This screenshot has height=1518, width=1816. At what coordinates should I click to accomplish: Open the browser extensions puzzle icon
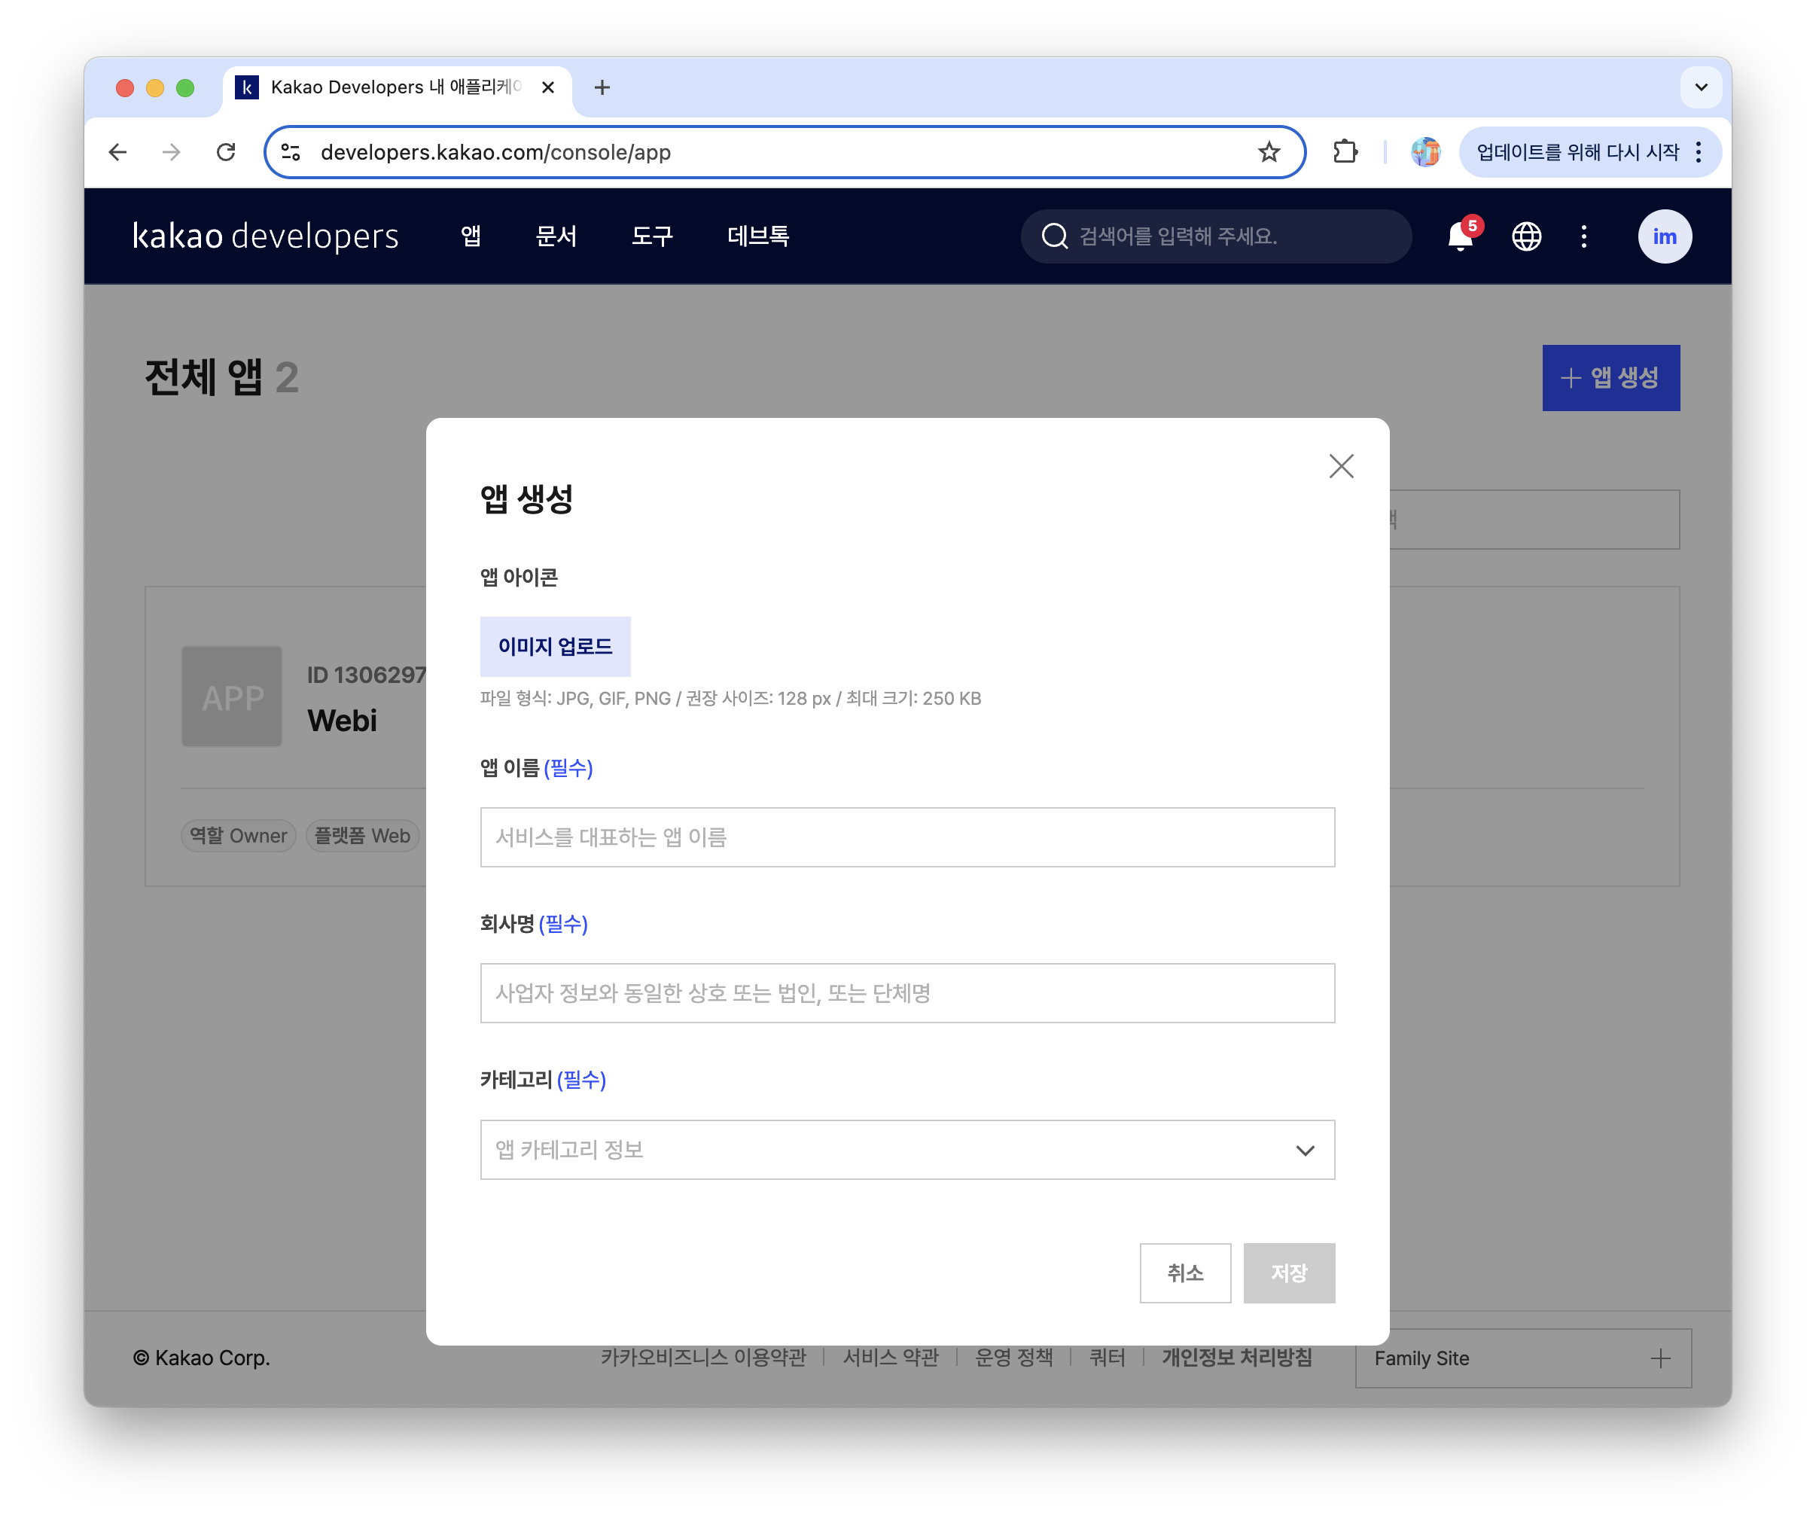click(x=1345, y=152)
